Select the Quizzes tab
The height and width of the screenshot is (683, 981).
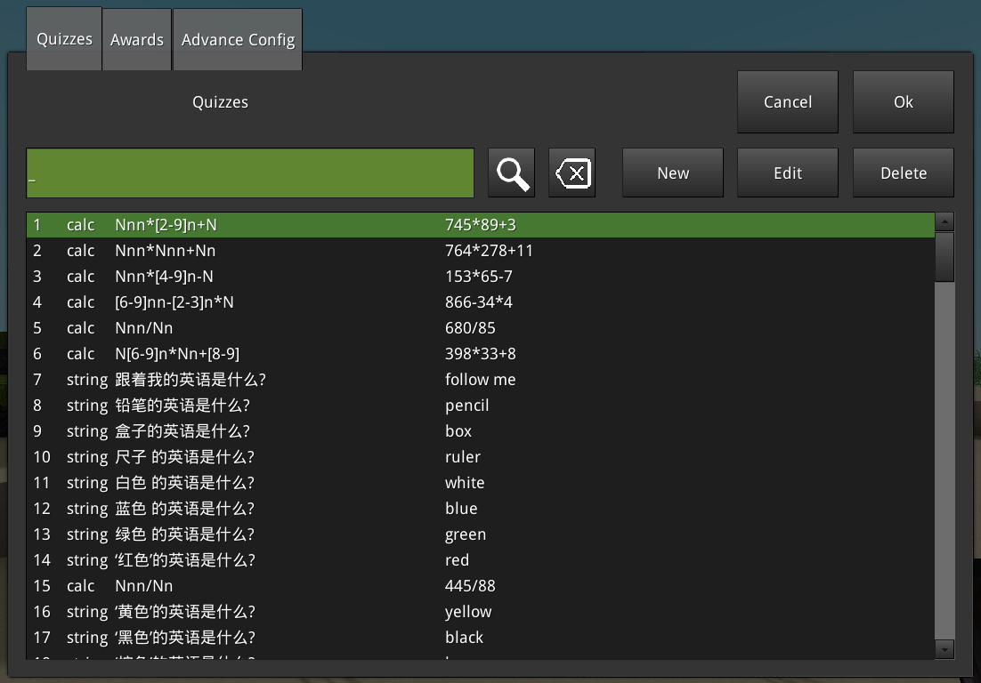click(x=64, y=40)
